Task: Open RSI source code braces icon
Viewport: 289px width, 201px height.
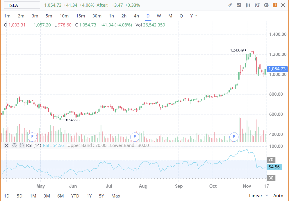Action: (x=22, y=145)
